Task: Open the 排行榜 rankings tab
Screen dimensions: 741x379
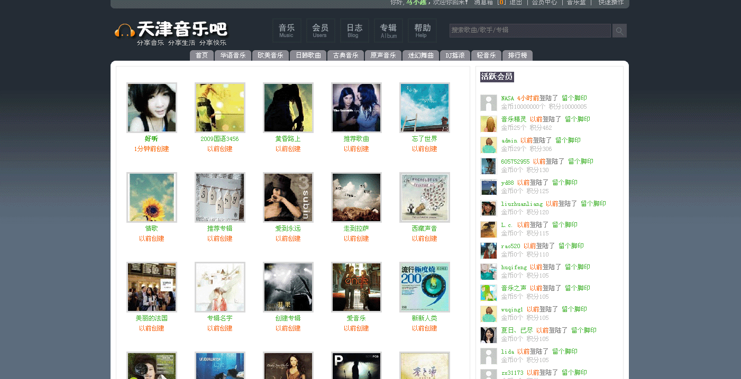Action: point(518,55)
